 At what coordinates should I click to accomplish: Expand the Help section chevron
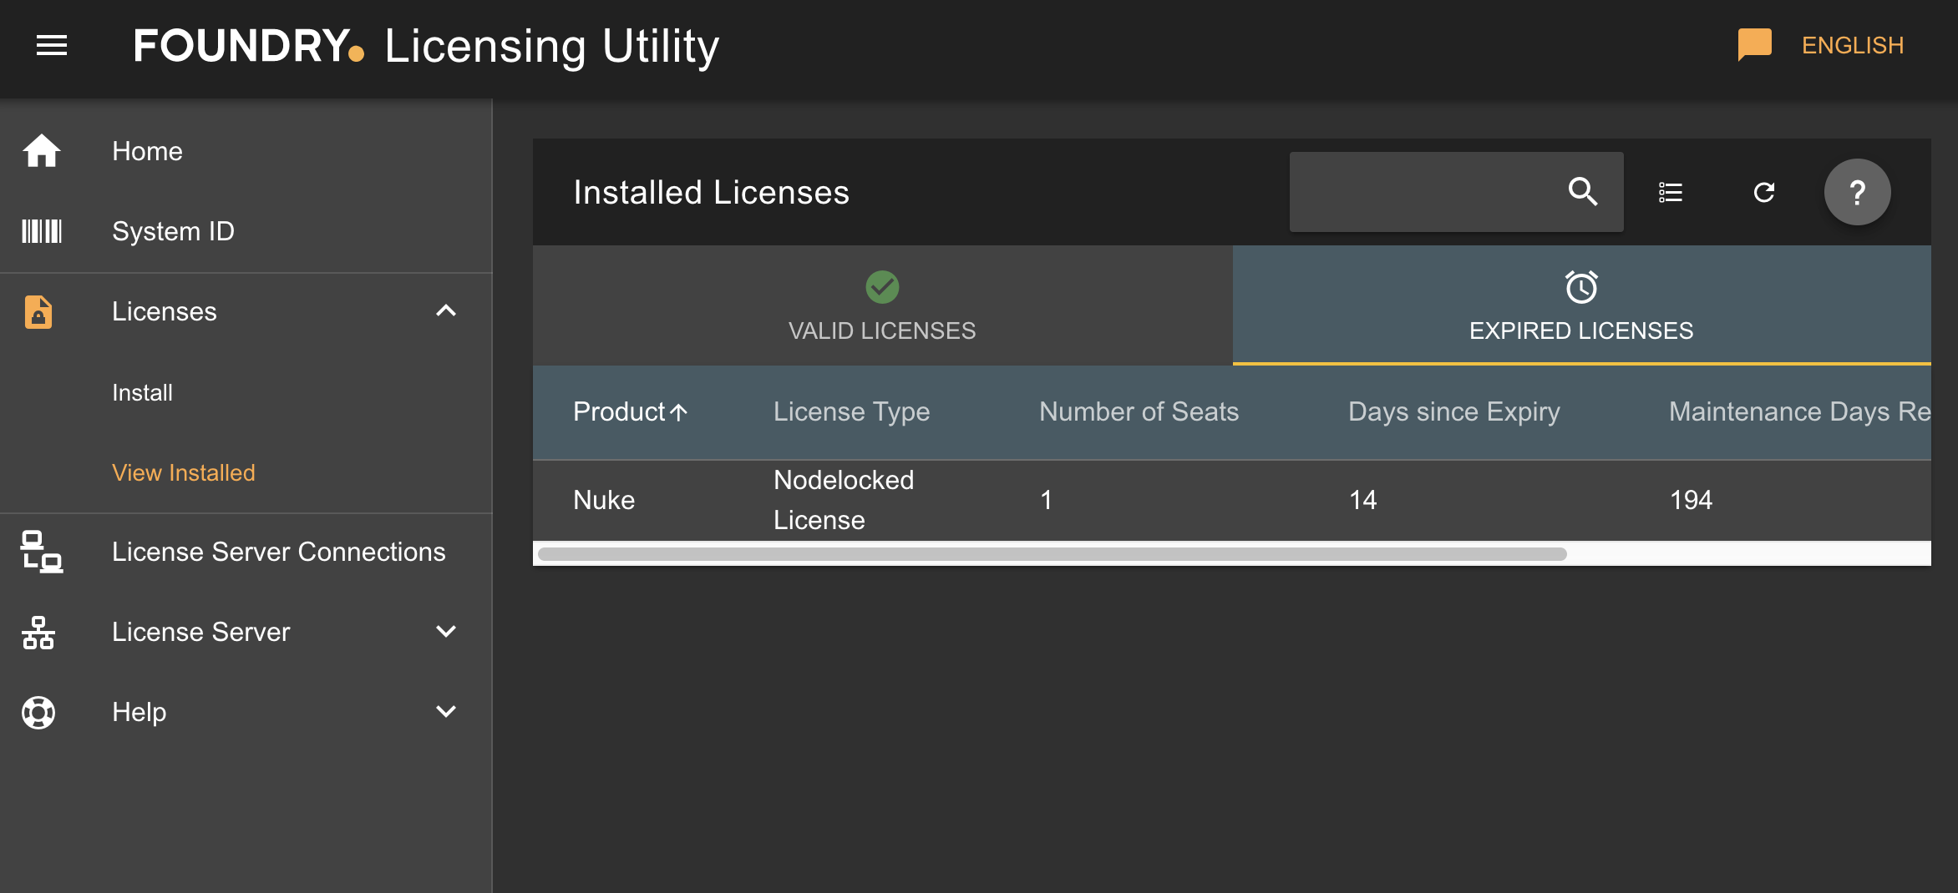446,712
